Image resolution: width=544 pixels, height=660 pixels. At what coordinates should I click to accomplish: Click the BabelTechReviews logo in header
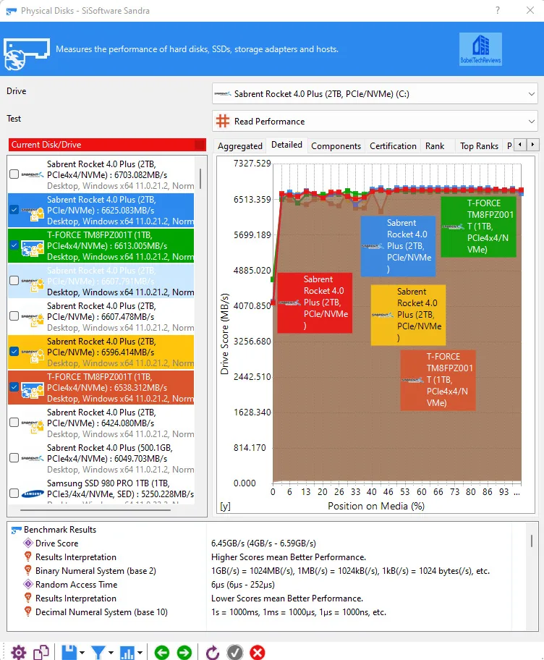(x=480, y=48)
